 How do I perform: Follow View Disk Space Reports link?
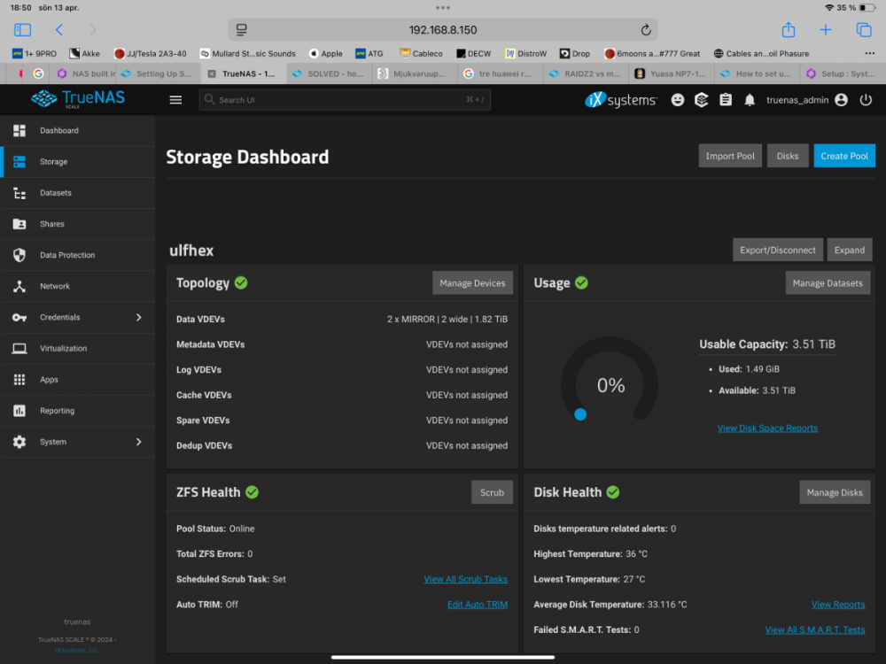pos(767,429)
